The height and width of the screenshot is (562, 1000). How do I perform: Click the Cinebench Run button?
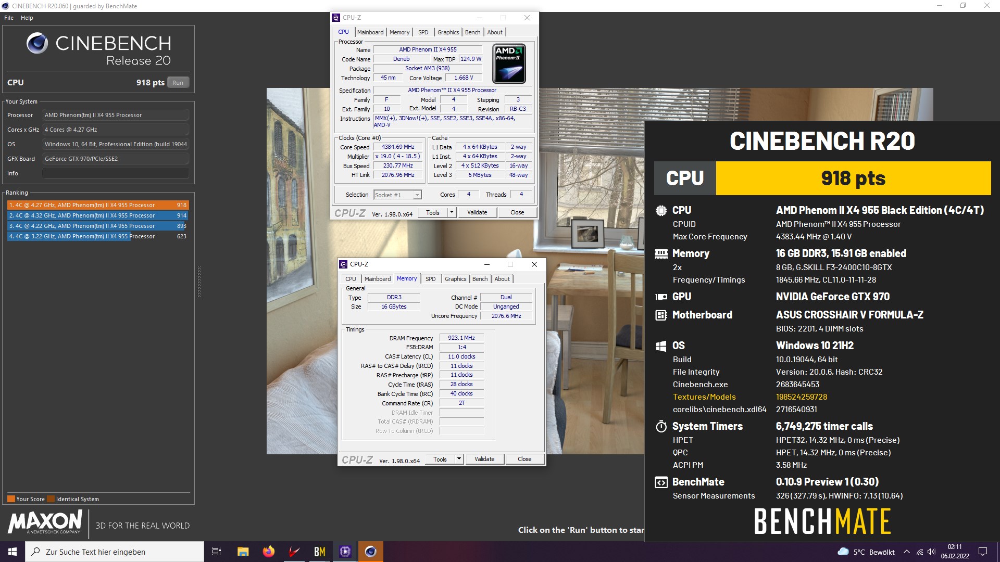[x=178, y=83]
